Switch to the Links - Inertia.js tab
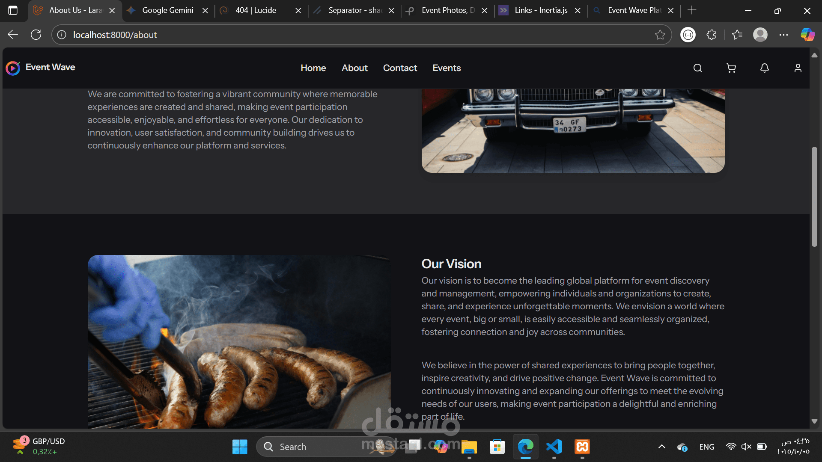The width and height of the screenshot is (822, 462). [541, 10]
